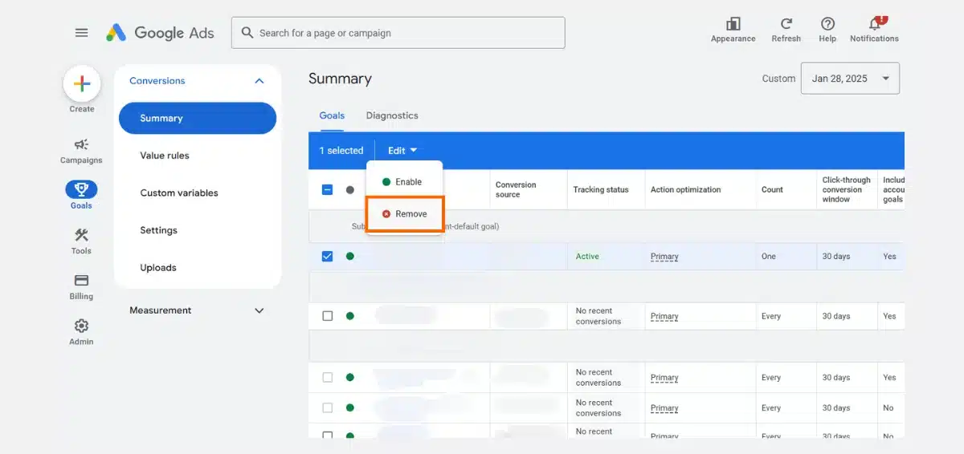
Task: Sort by Click-through conversion window column
Action: tap(846, 190)
